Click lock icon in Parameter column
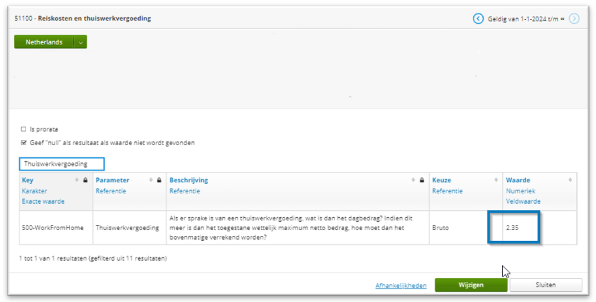 click(x=159, y=180)
